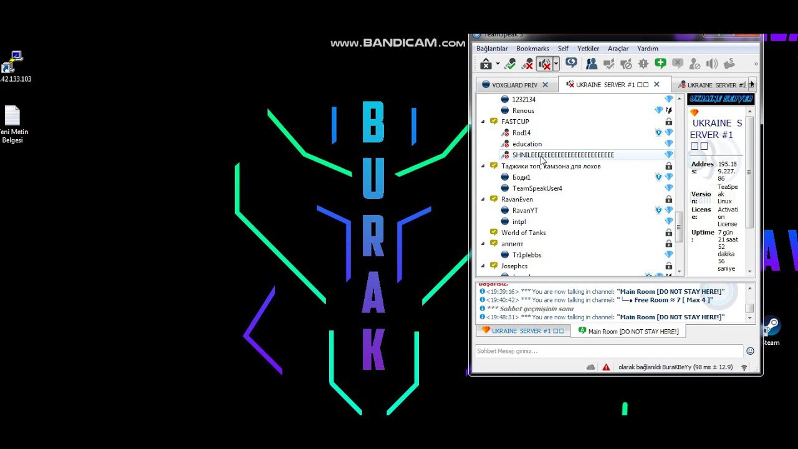The height and width of the screenshot is (449, 798).
Task: Select user education
Action: click(527, 144)
